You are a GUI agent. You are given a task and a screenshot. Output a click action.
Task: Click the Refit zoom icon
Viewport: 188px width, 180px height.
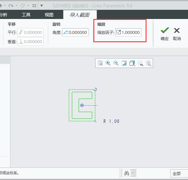point(100,63)
